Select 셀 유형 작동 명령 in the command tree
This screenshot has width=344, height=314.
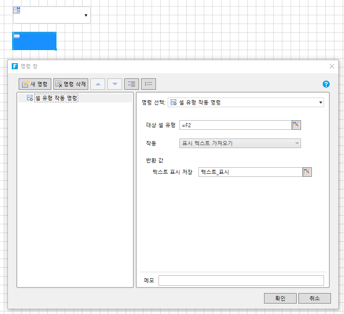point(56,98)
